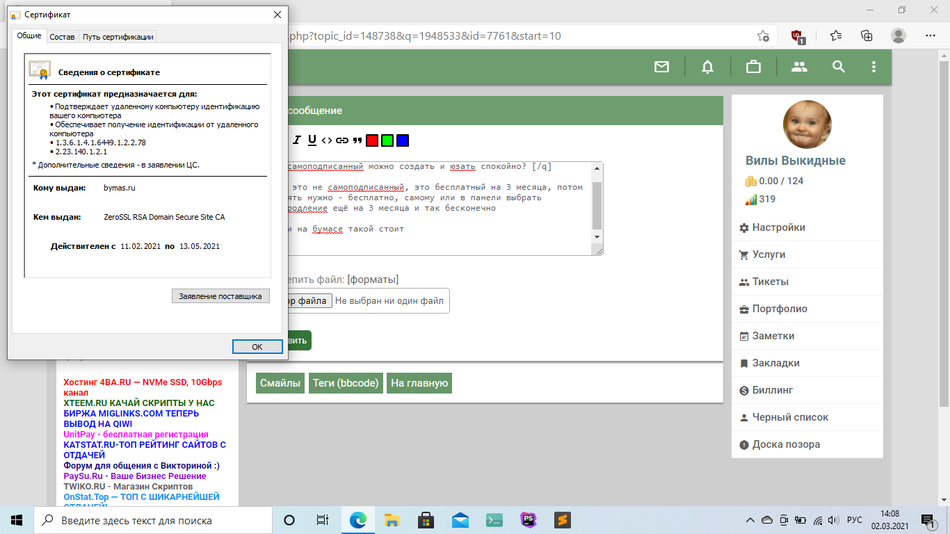Open the three-dot menu in green header

874,67
